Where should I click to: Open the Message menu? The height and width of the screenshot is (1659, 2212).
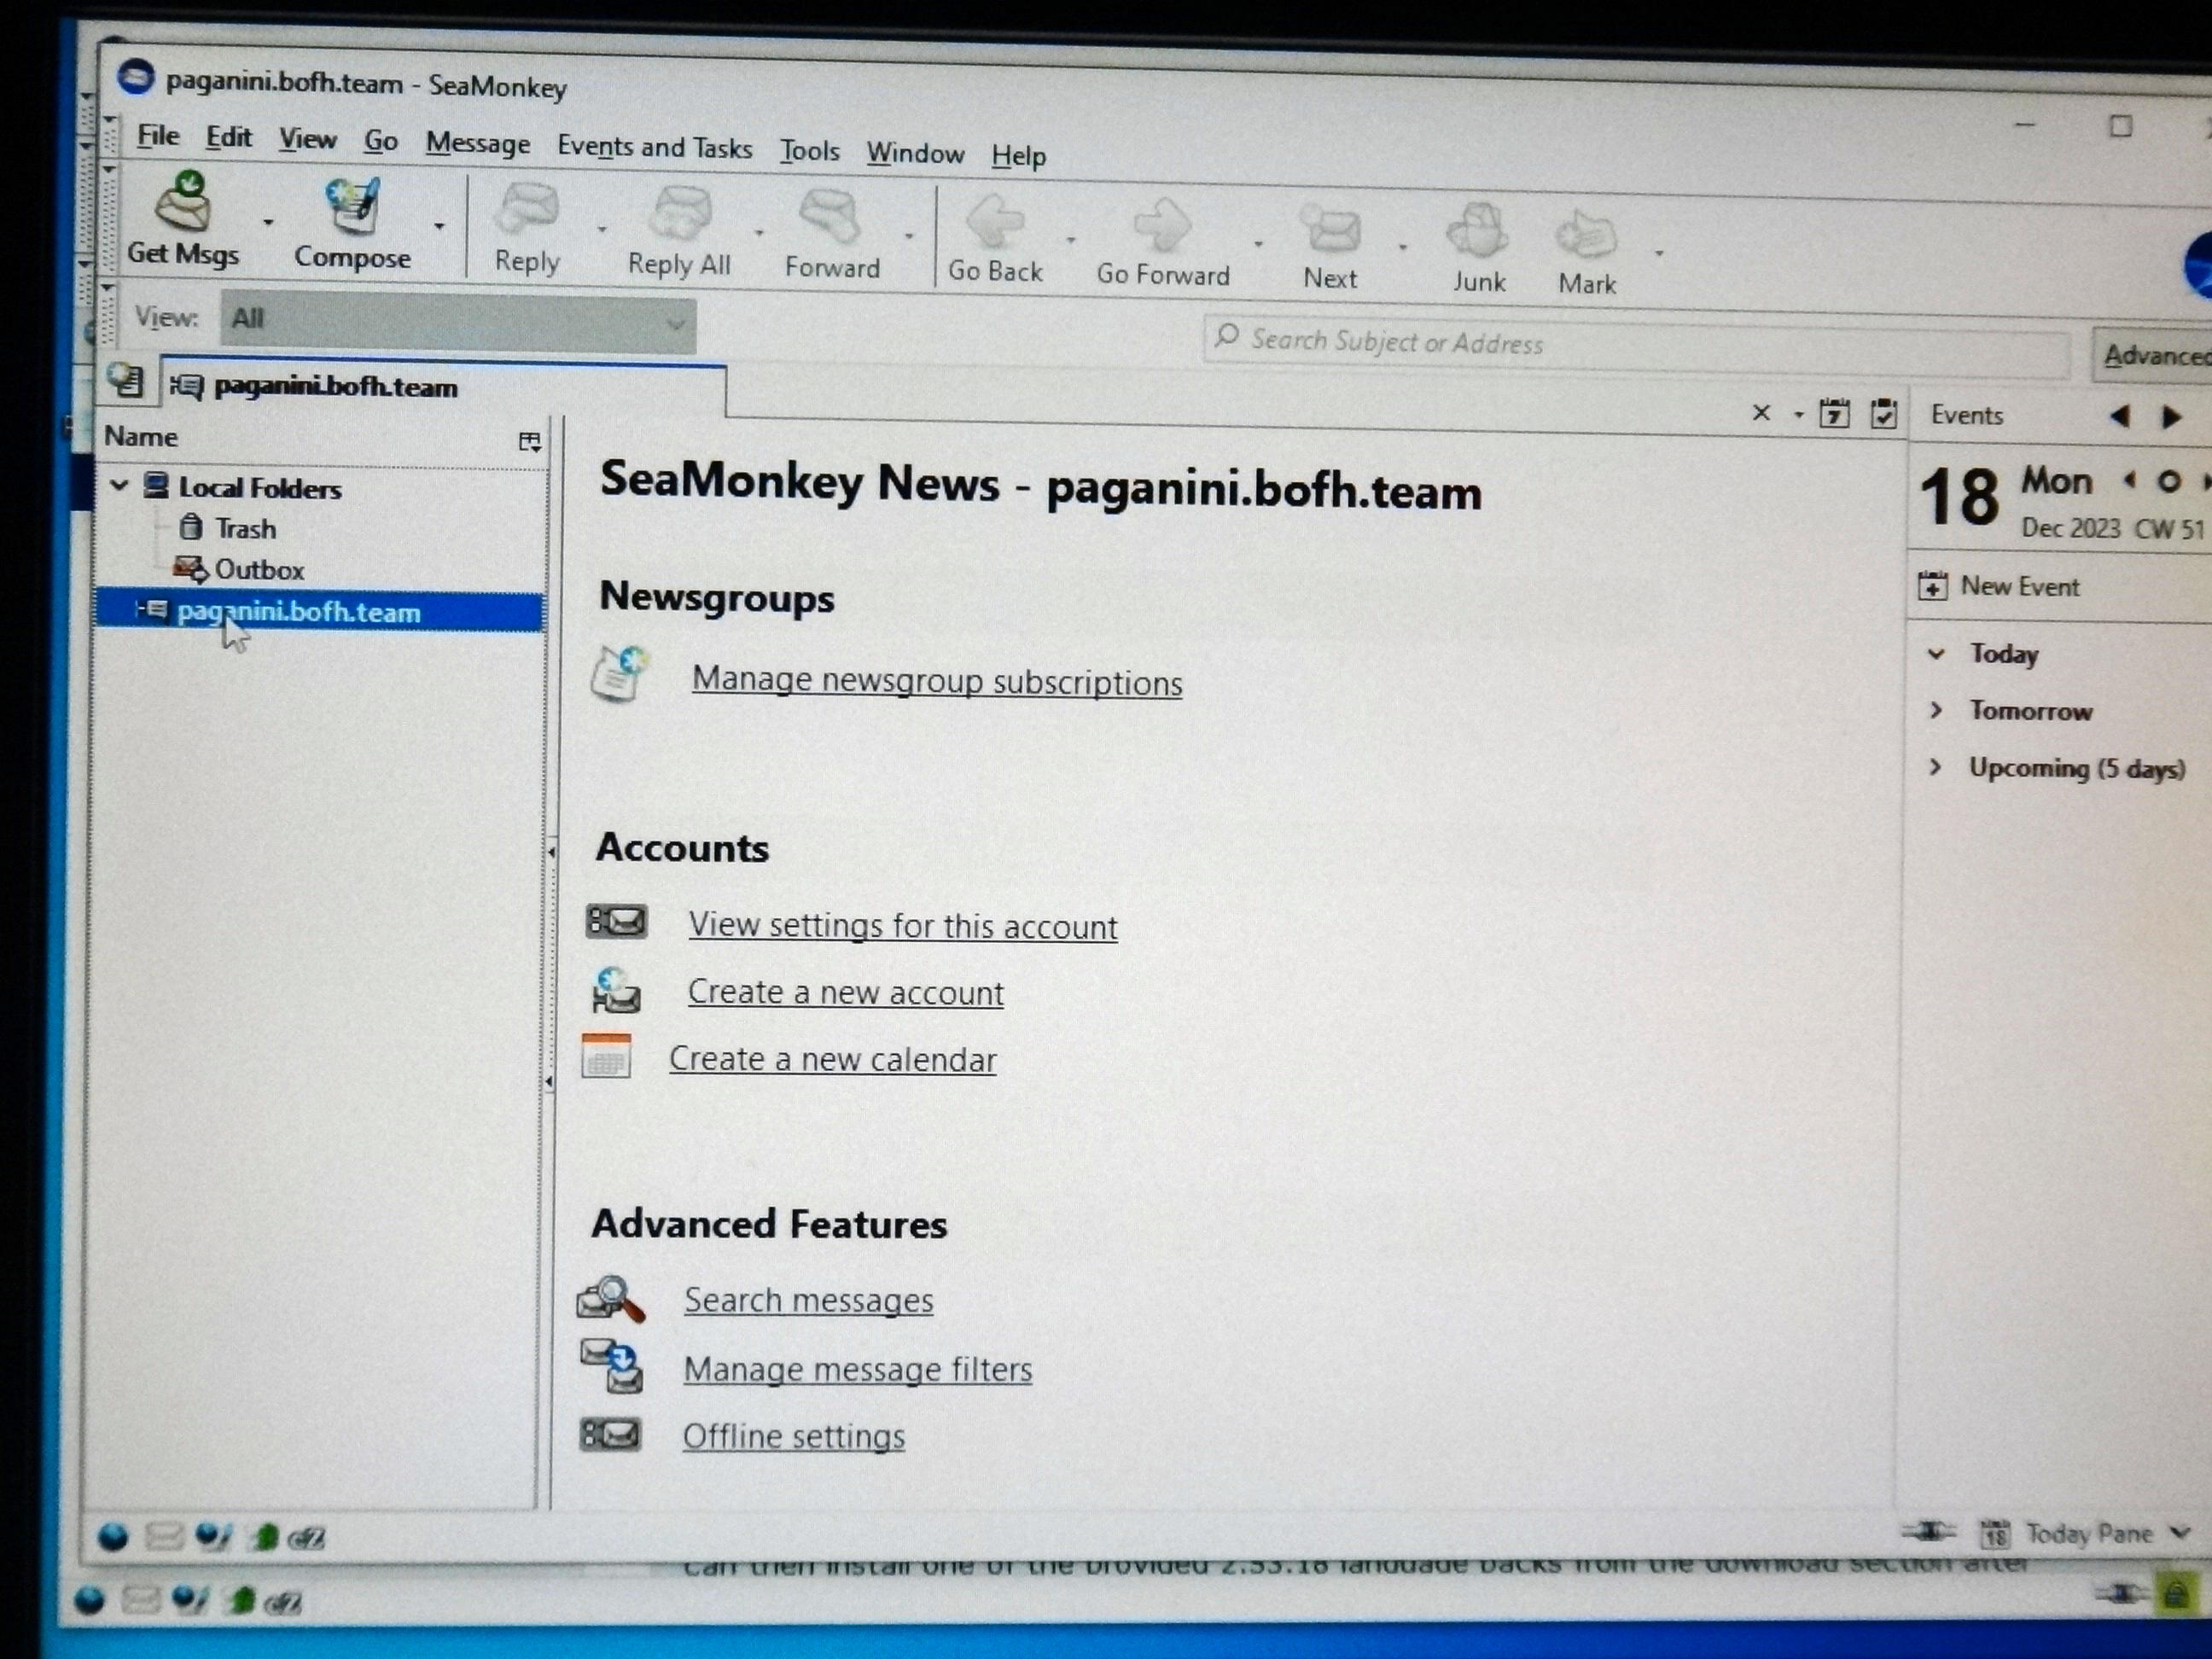[x=477, y=143]
